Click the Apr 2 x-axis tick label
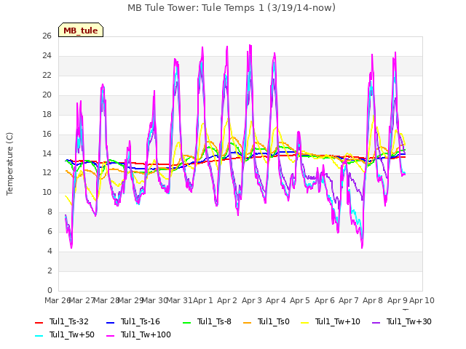 click(227, 300)
